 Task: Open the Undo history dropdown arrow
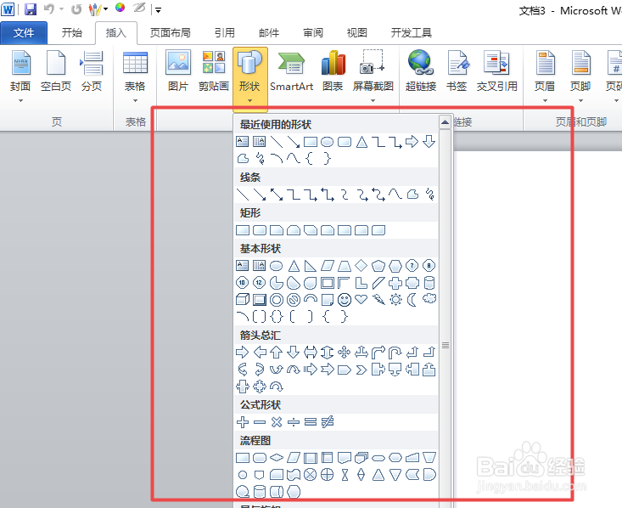coord(61,9)
